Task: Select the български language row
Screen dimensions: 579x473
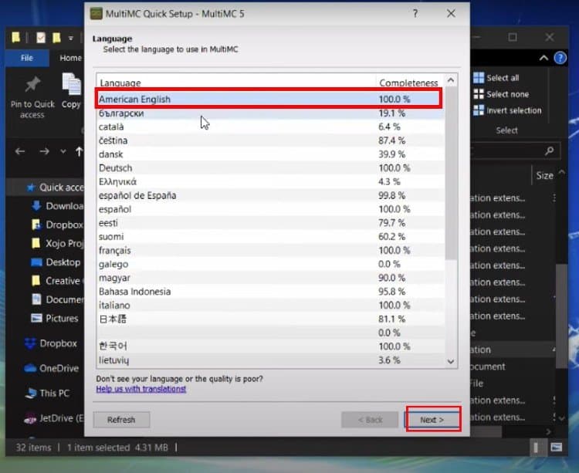Action: coord(271,113)
